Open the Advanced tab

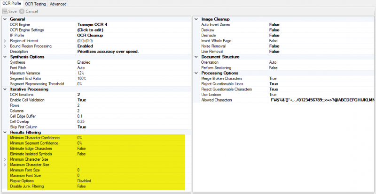tap(58, 4)
